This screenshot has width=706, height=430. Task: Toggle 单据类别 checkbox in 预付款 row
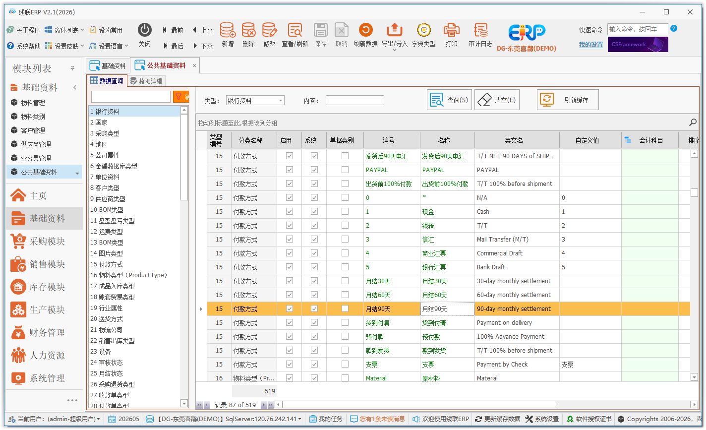click(x=345, y=336)
